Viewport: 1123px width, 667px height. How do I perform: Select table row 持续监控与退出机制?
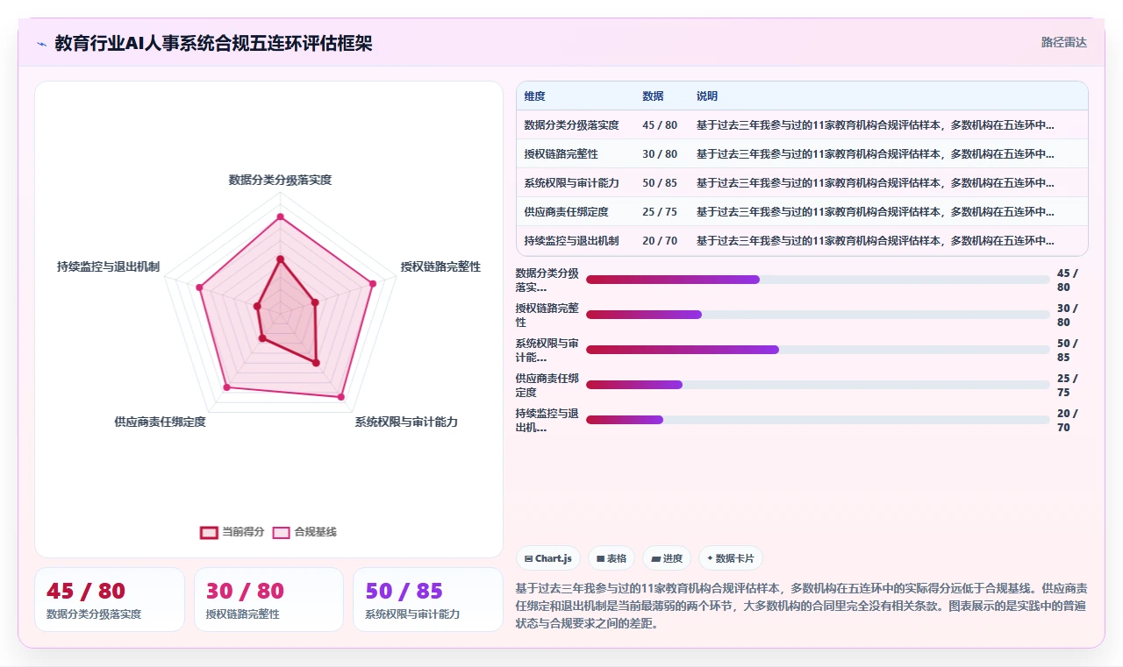pyautogui.click(x=802, y=241)
